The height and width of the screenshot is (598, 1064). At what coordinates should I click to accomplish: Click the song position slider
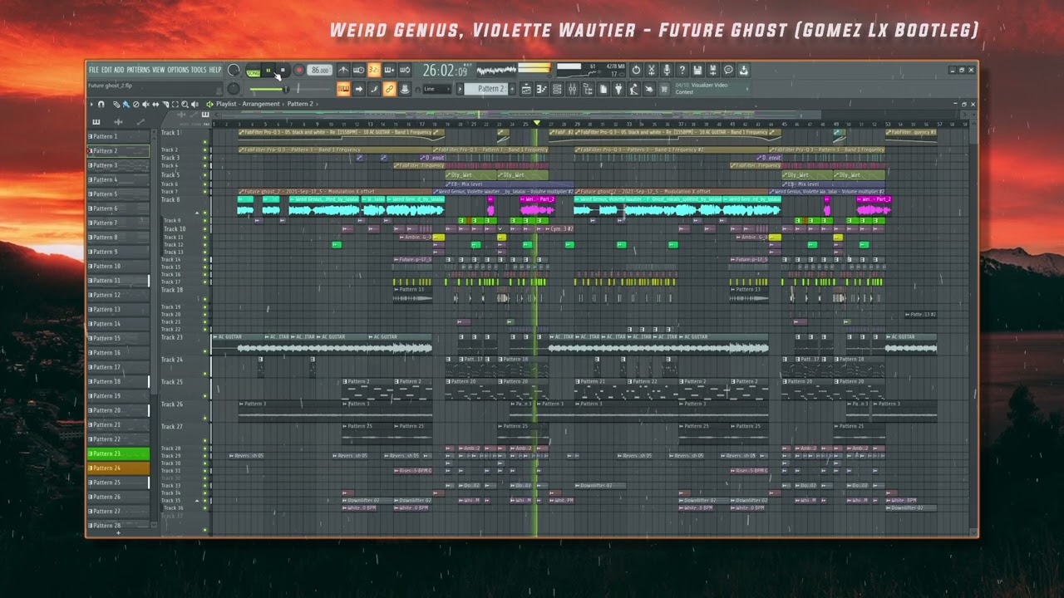[288, 90]
